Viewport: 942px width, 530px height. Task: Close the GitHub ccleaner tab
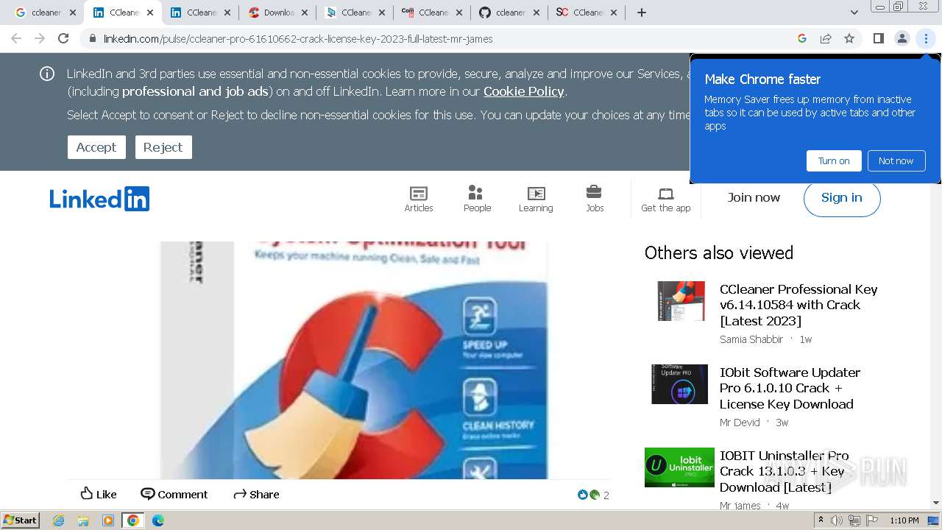click(536, 13)
